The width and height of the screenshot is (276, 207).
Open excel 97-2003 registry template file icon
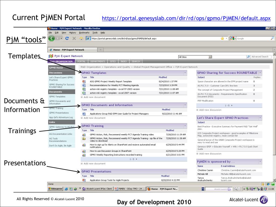click(84, 89)
